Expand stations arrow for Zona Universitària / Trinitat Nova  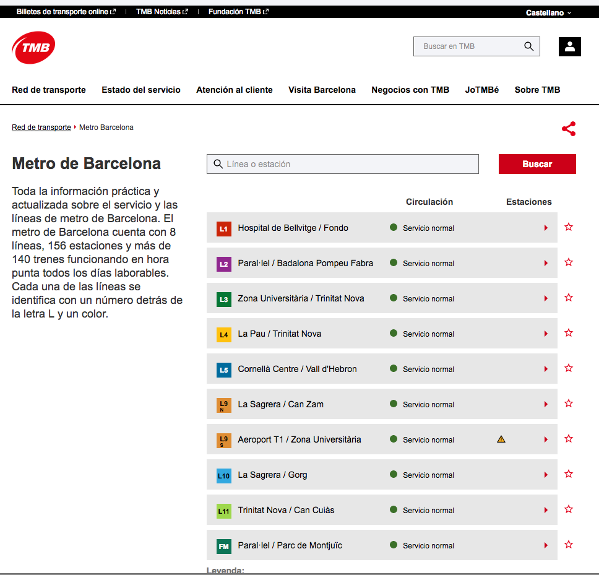[546, 298]
